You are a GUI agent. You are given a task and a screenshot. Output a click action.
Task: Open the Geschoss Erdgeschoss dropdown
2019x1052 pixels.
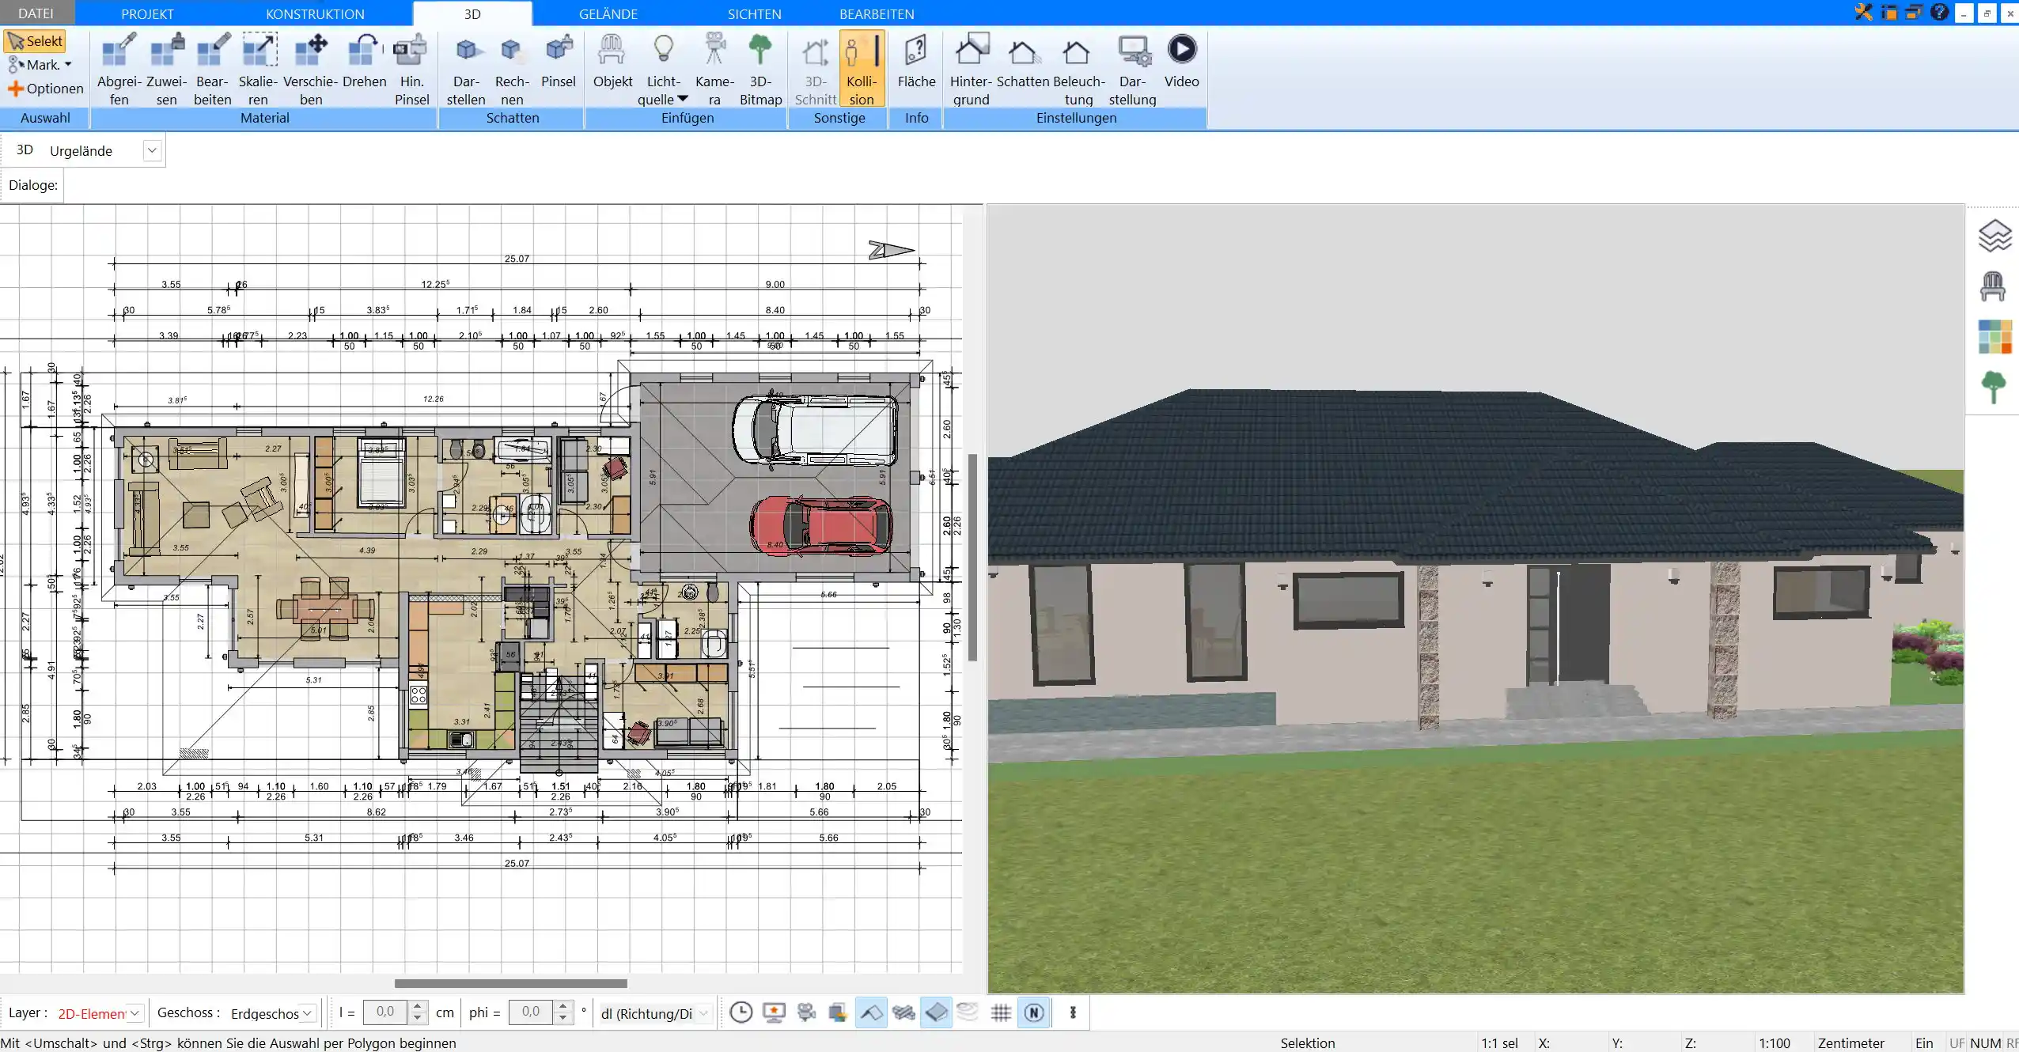point(307,1013)
